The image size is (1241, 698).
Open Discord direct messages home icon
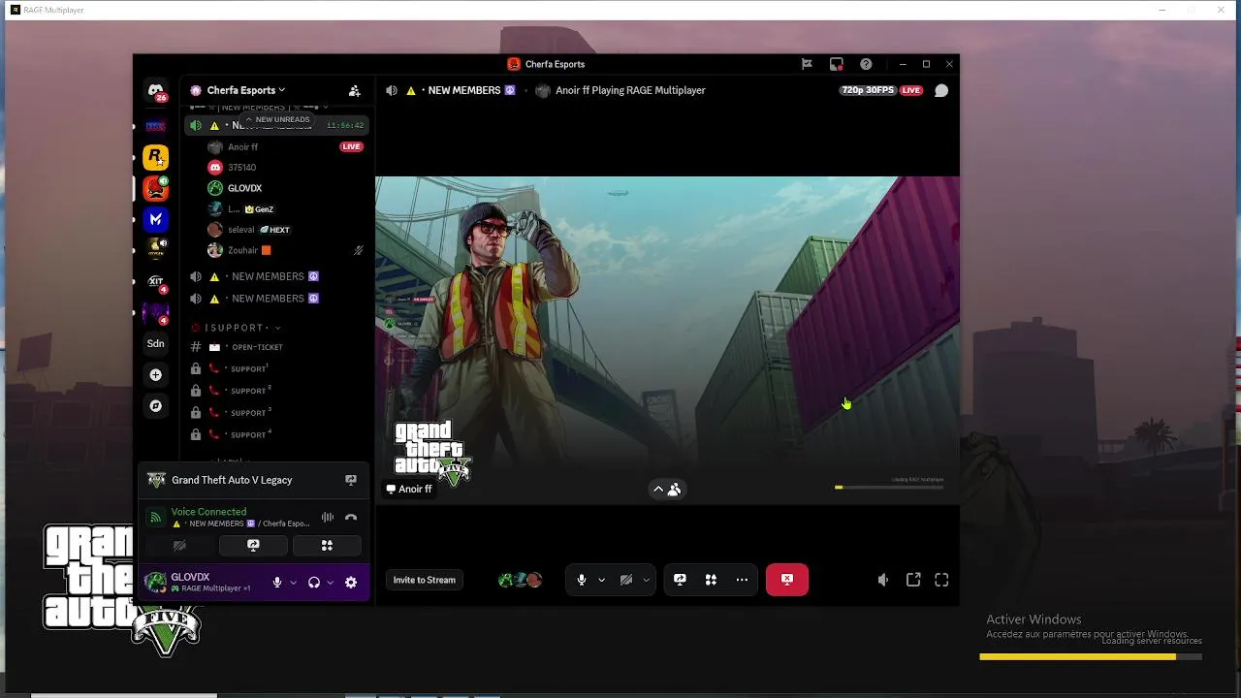[x=155, y=90]
